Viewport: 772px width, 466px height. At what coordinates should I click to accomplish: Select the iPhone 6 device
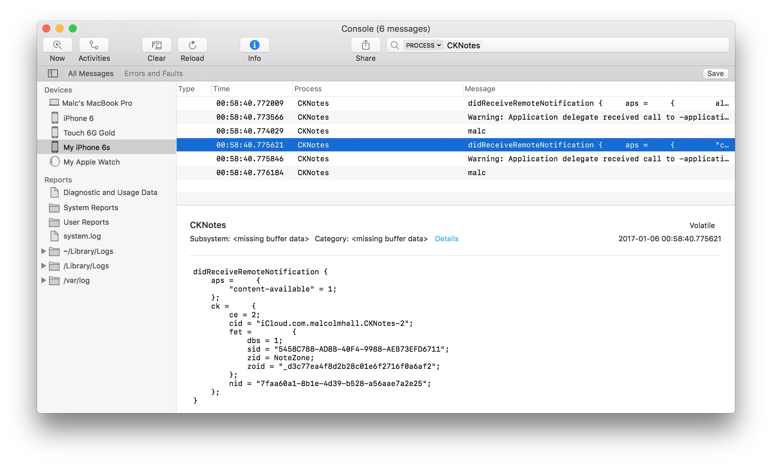pos(78,118)
